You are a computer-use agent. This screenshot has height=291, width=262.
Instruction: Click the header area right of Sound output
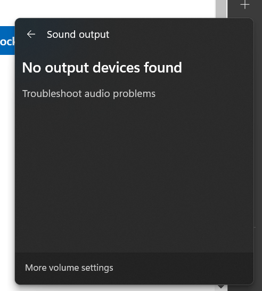181,35
